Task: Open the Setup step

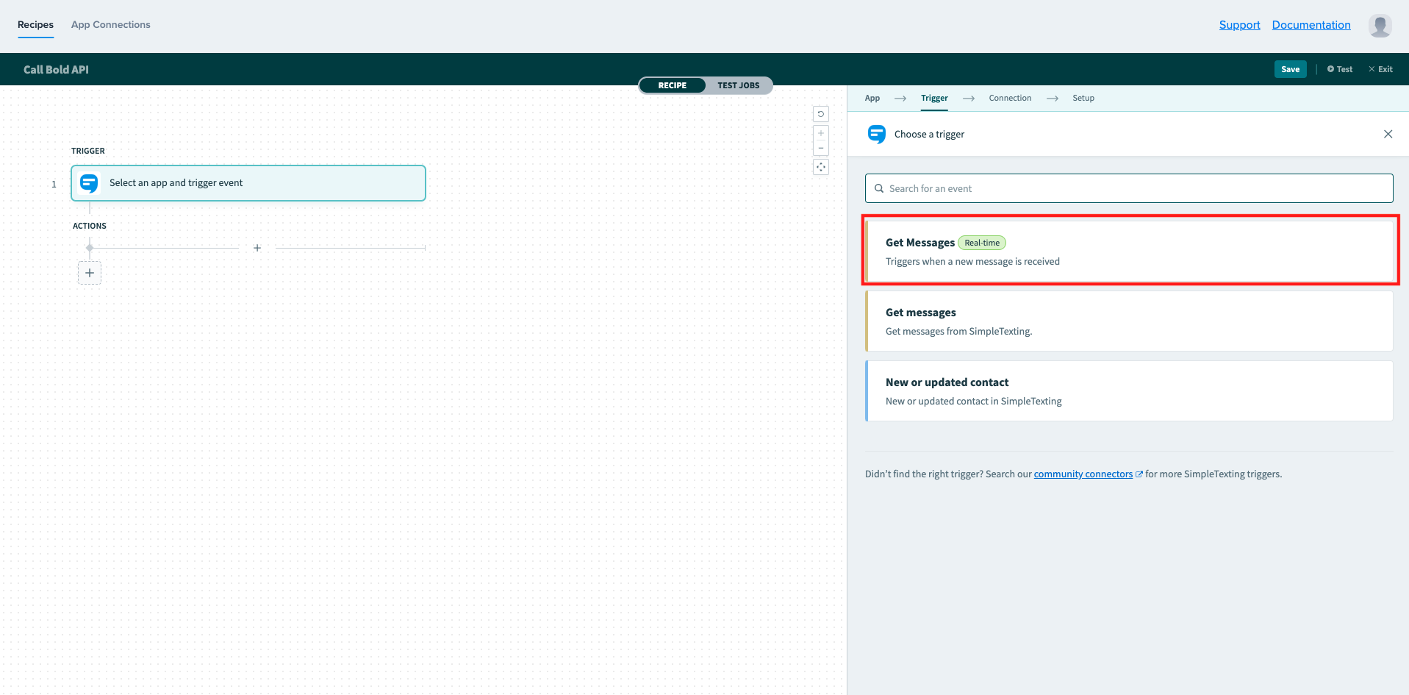Action: point(1083,98)
